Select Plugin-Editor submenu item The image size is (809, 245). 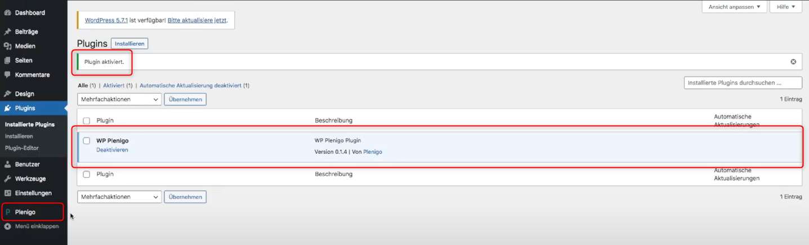(x=22, y=148)
